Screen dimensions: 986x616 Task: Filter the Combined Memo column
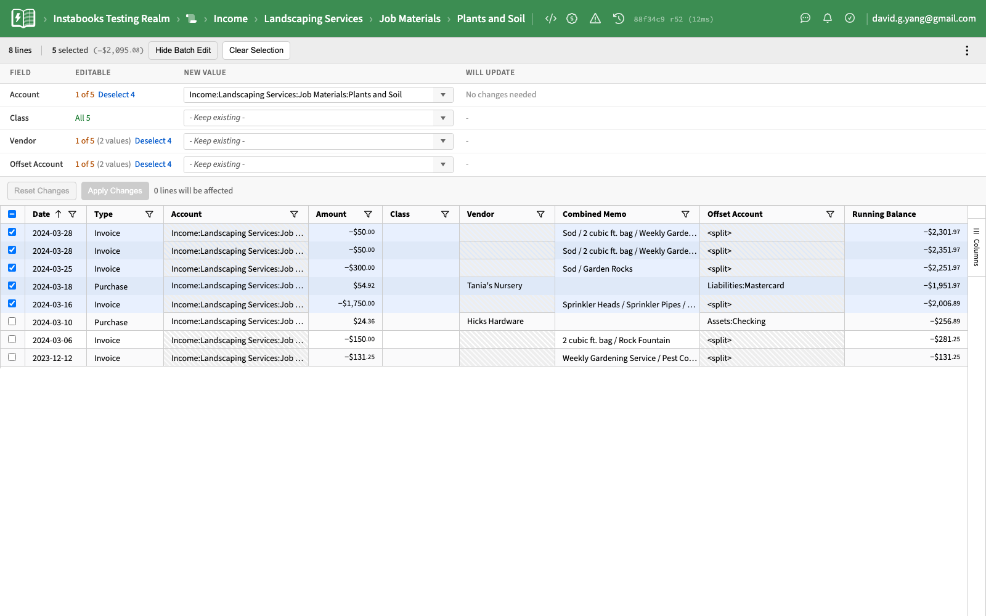(x=685, y=214)
